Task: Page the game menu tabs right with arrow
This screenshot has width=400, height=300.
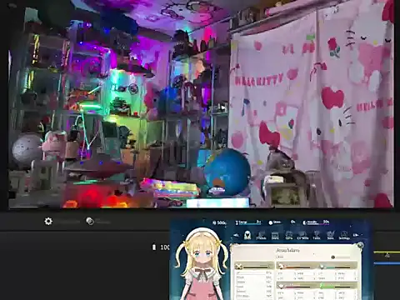Action: [356, 235]
